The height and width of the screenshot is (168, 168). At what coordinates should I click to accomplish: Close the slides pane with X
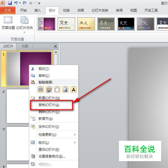tap(55, 46)
